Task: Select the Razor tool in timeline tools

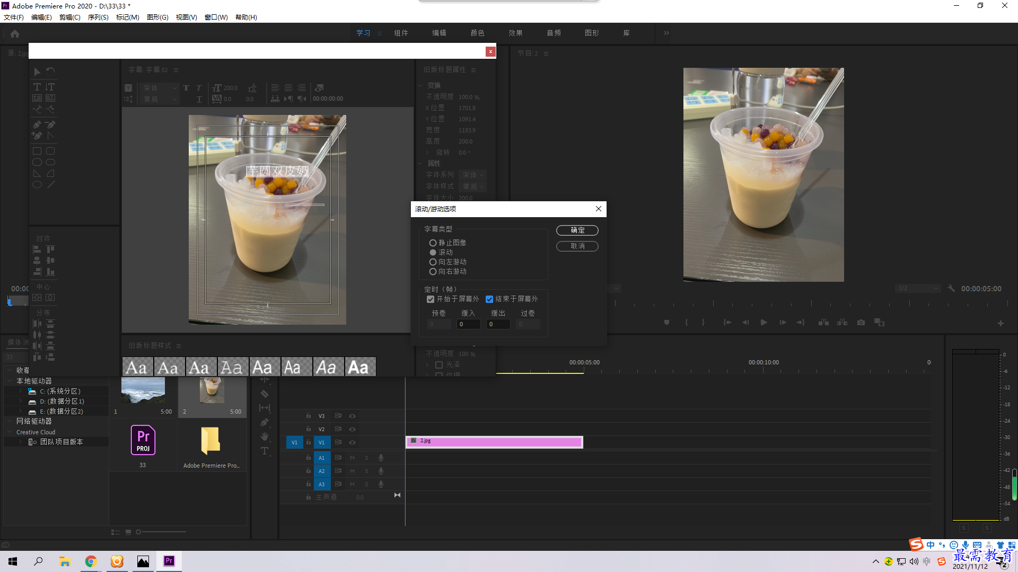Action: click(x=264, y=394)
